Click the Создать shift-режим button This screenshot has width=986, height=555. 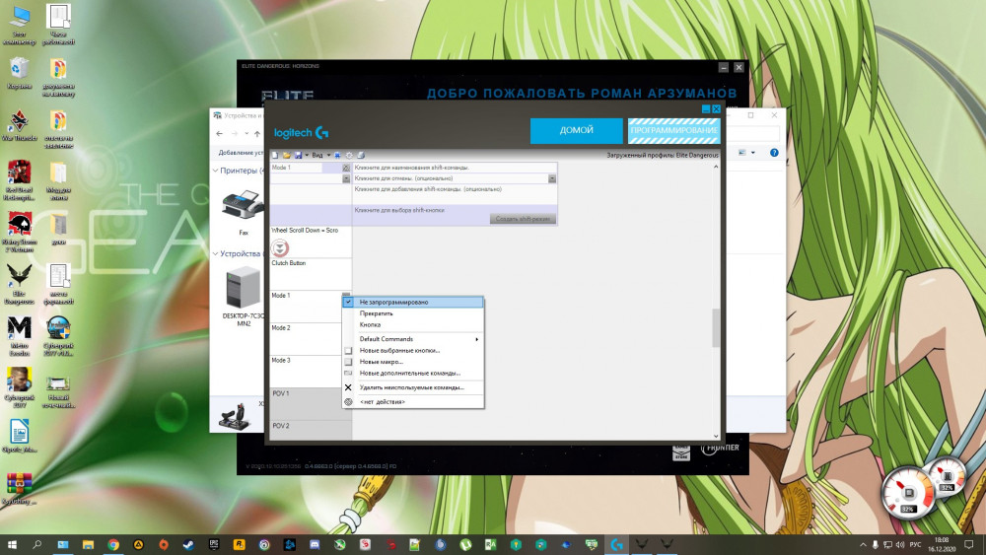point(523,219)
